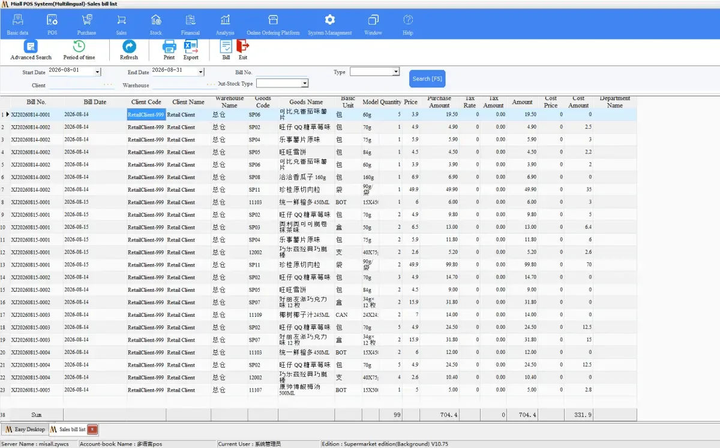Sort by the Bill No. column header
720x448 pixels.
click(36, 102)
